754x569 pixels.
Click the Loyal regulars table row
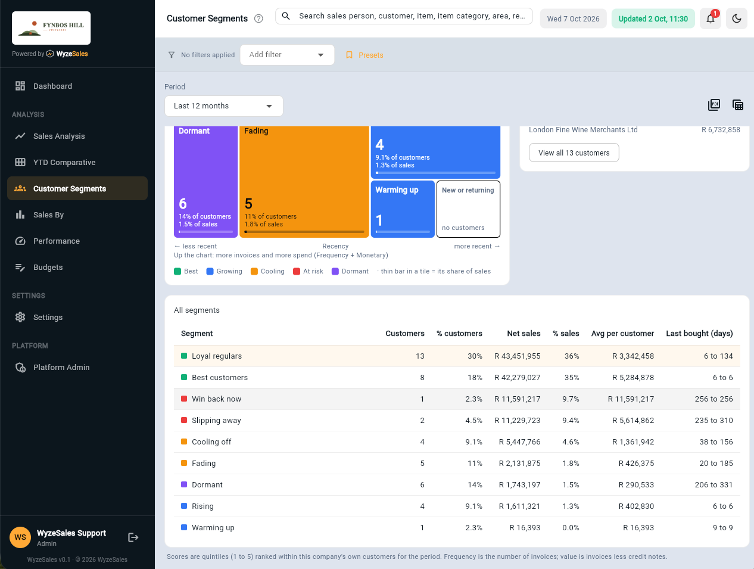[457, 356]
